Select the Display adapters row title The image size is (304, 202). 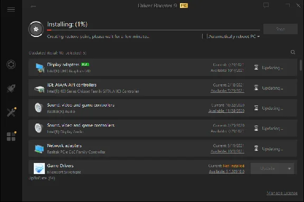coord(63,64)
